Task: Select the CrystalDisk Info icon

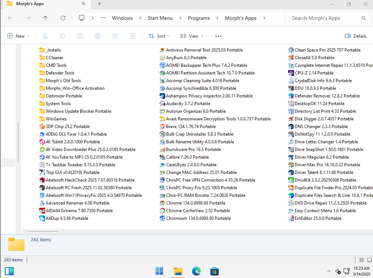Action: 291,81
